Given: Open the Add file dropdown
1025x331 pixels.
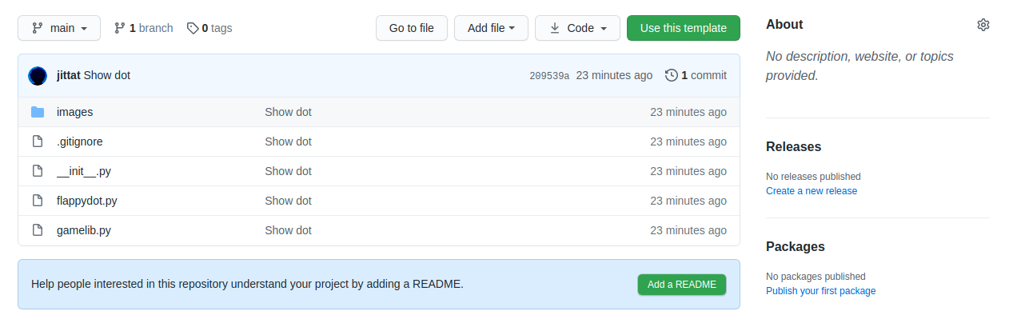Looking at the screenshot, I should pos(491,28).
